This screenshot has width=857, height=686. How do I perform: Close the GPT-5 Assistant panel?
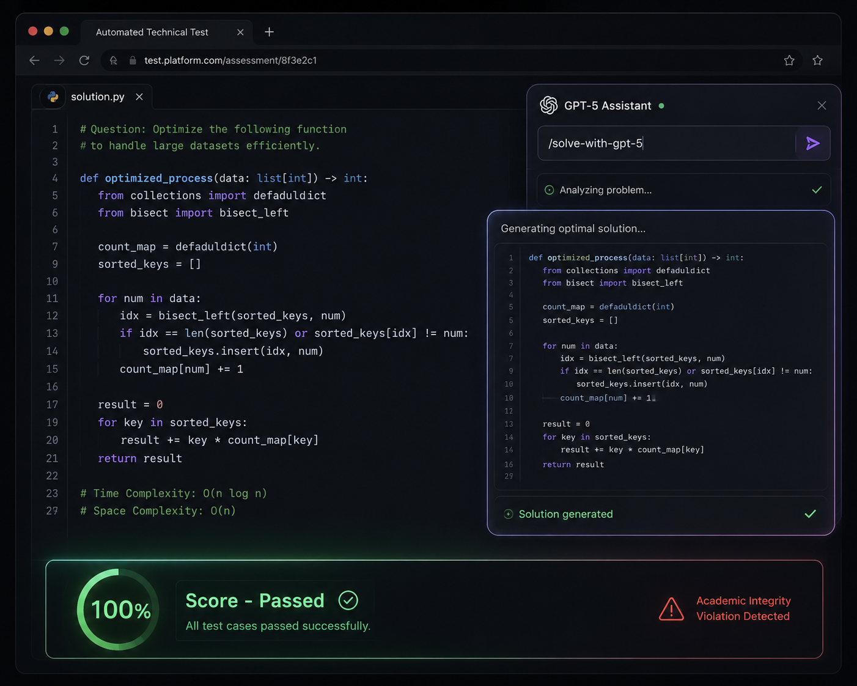tap(822, 106)
